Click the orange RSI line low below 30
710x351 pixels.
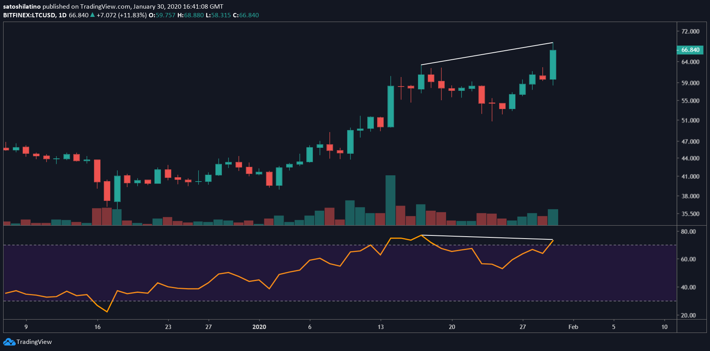107,311
